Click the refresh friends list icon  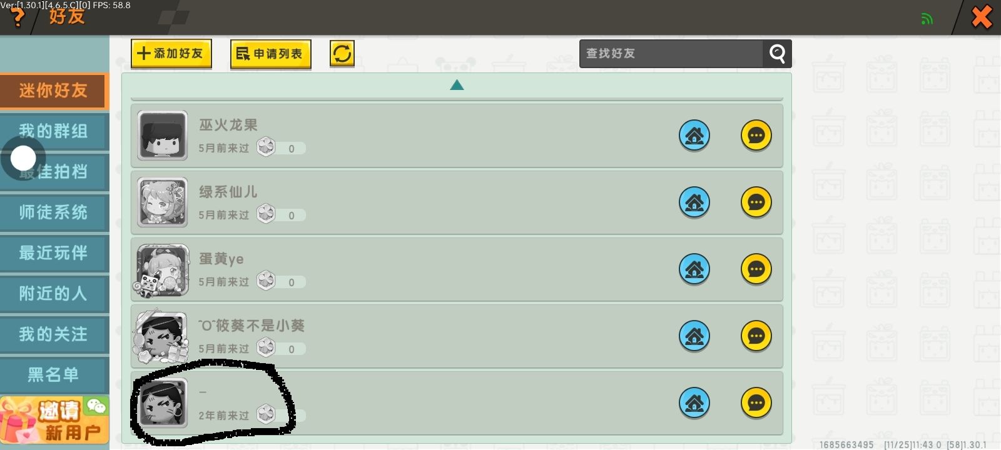[x=342, y=54]
